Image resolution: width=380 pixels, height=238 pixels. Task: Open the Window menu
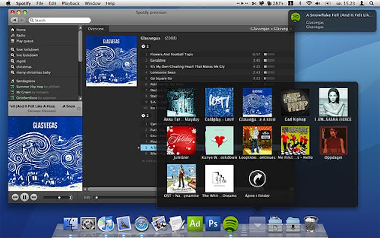point(93,3)
